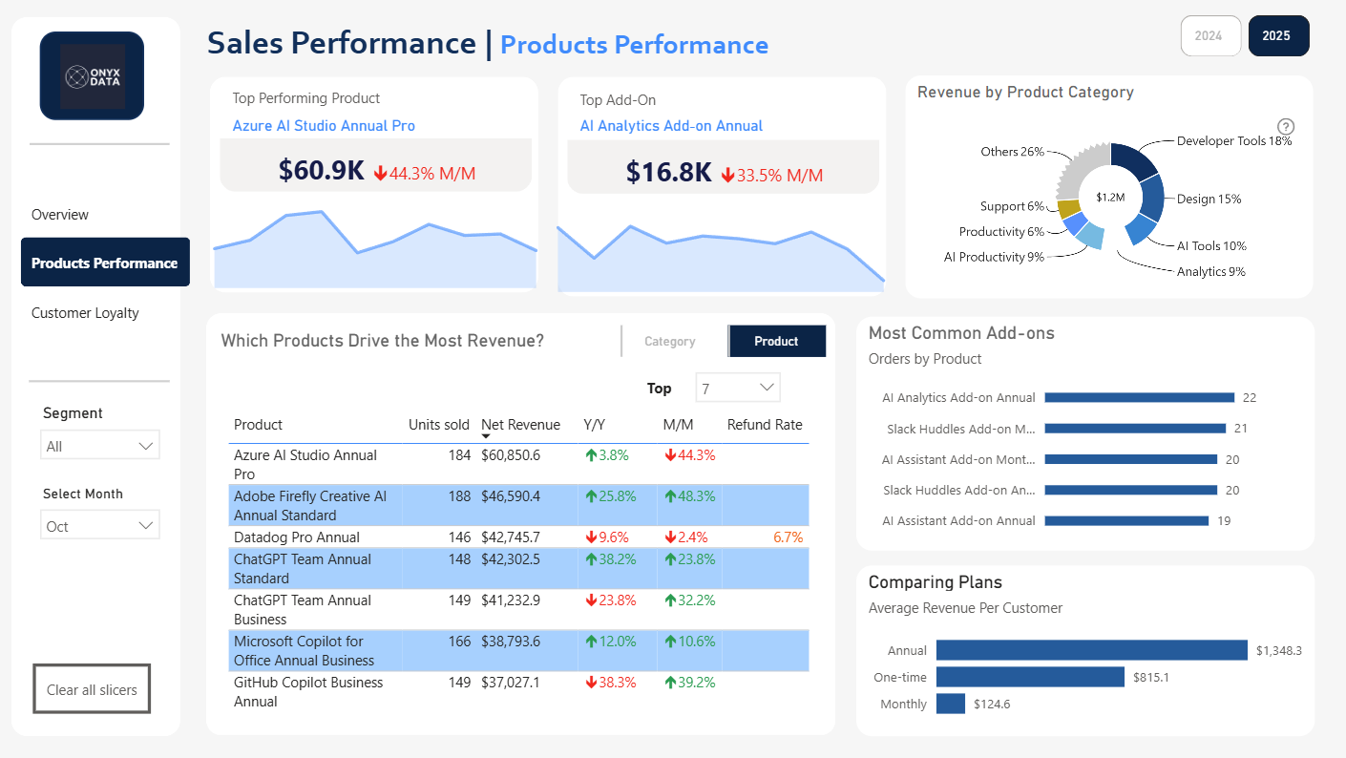Click the Monthly plan revenue bar
The image size is (1346, 758).
951,704
